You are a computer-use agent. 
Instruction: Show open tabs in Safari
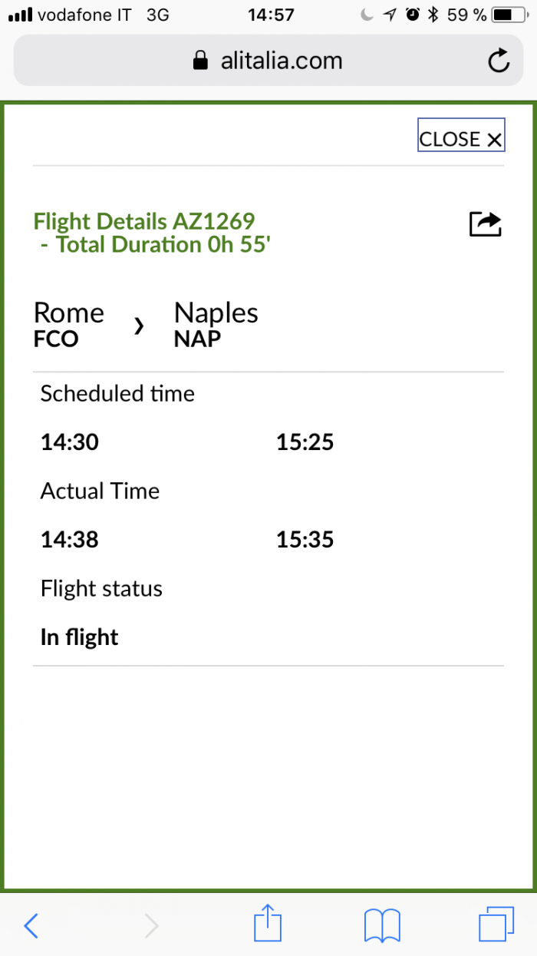[495, 925]
